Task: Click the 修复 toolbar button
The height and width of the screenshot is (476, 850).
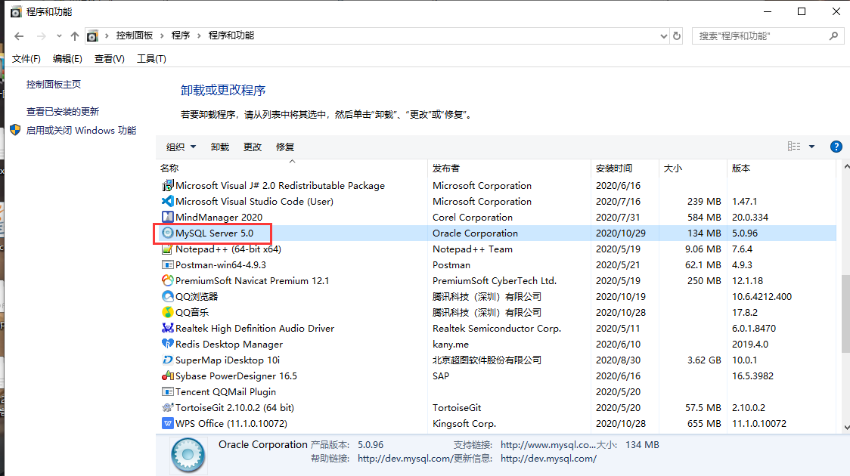Action: 285,147
